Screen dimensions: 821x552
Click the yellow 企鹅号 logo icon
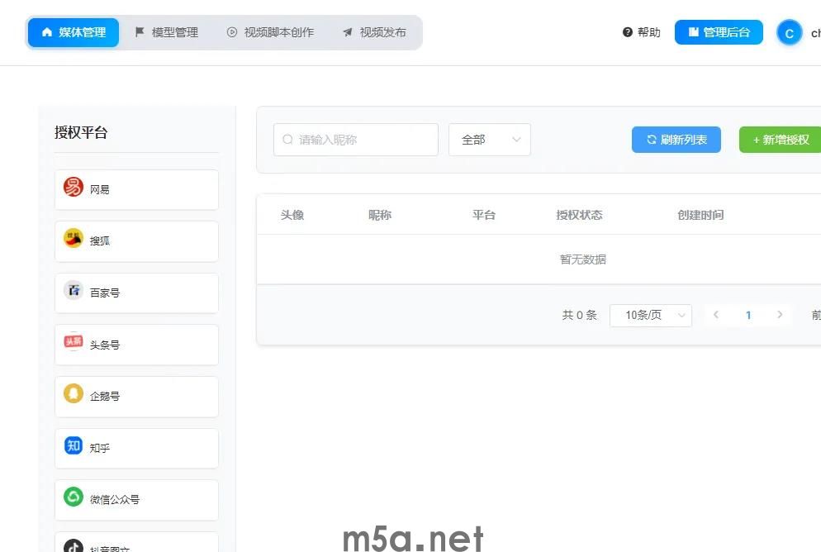[x=74, y=393]
